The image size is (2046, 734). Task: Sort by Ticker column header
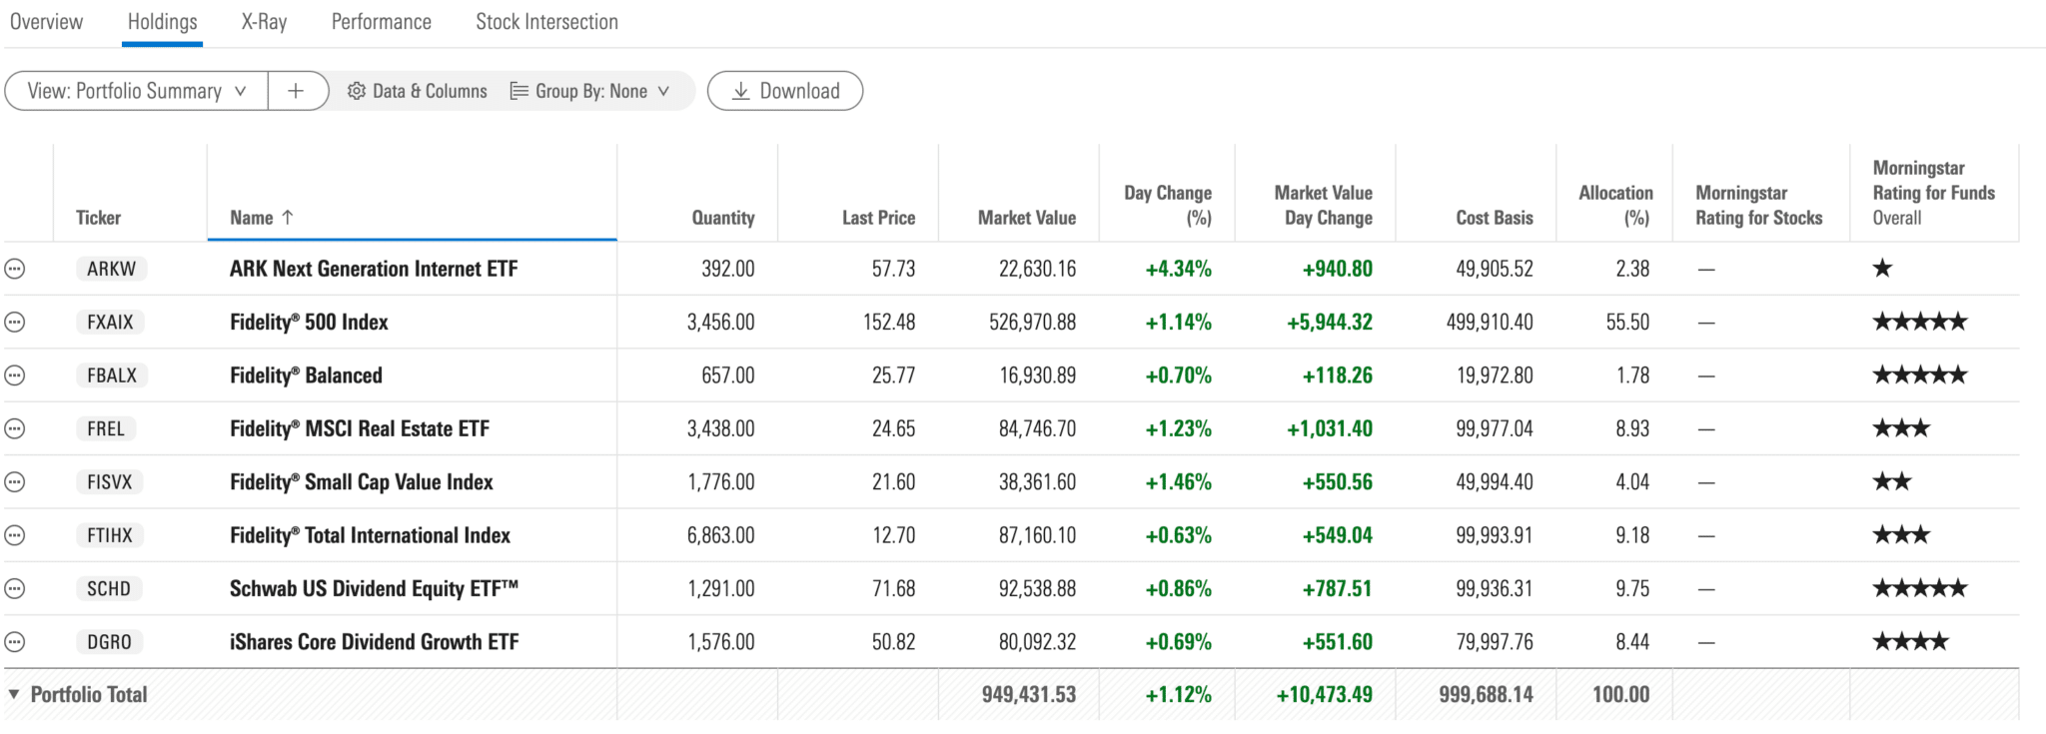tap(98, 218)
